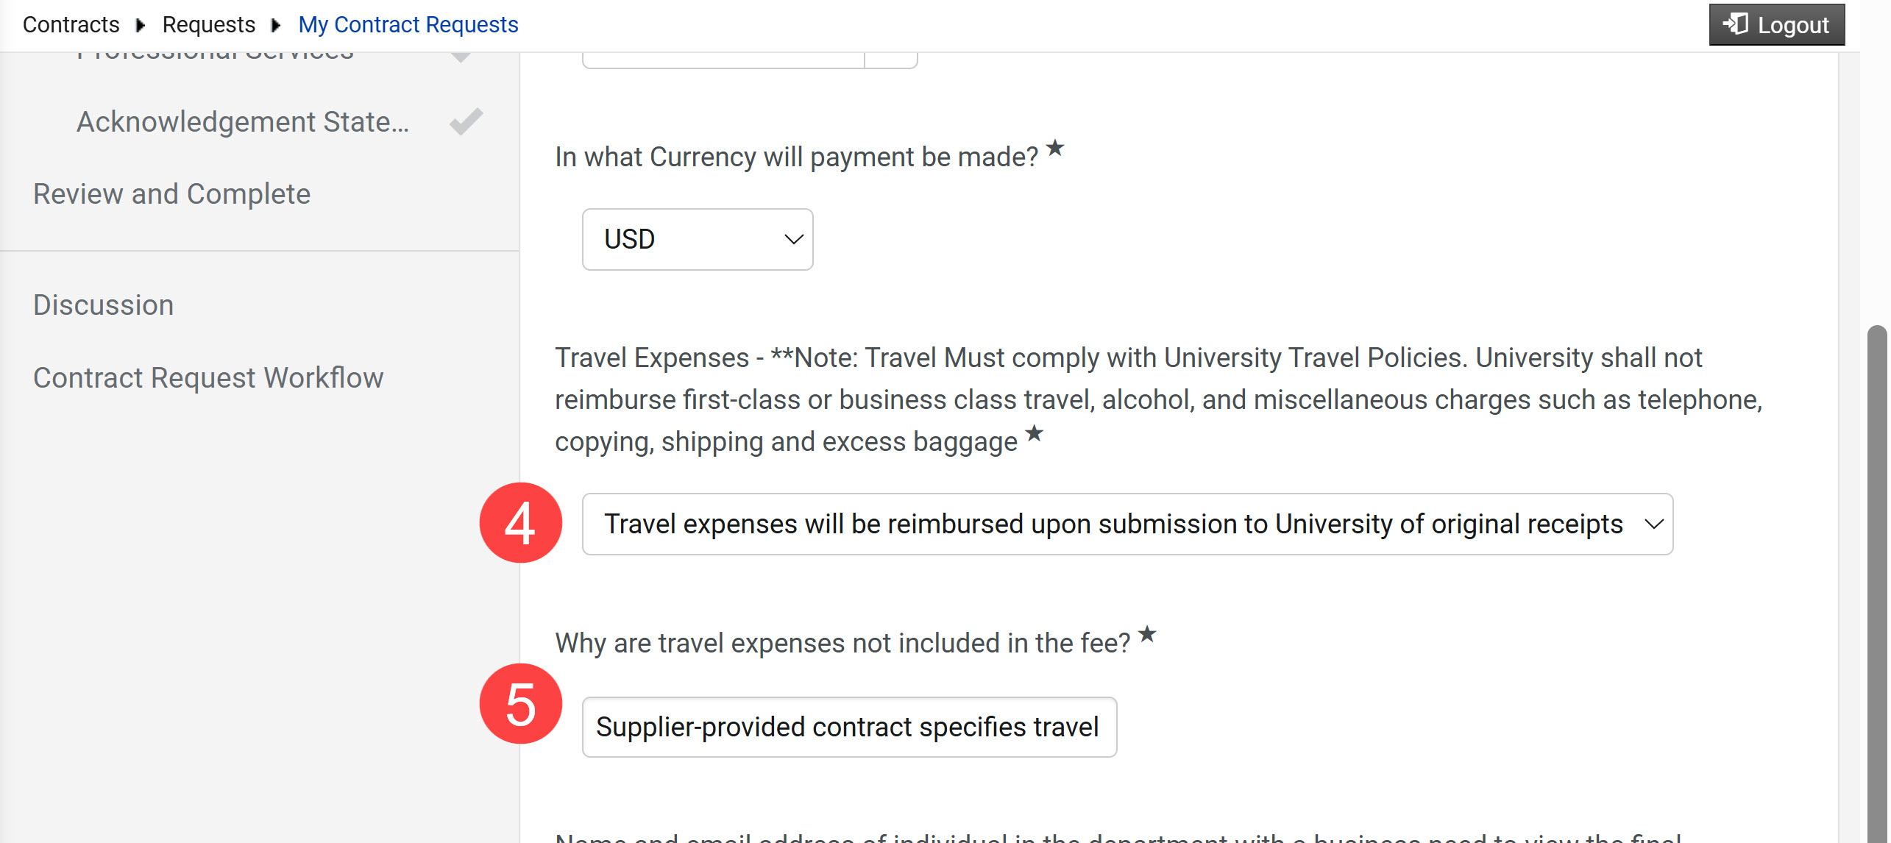Viewport: 1891px width, 843px height.
Task: Go to Review and Complete
Action: pos(172,193)
